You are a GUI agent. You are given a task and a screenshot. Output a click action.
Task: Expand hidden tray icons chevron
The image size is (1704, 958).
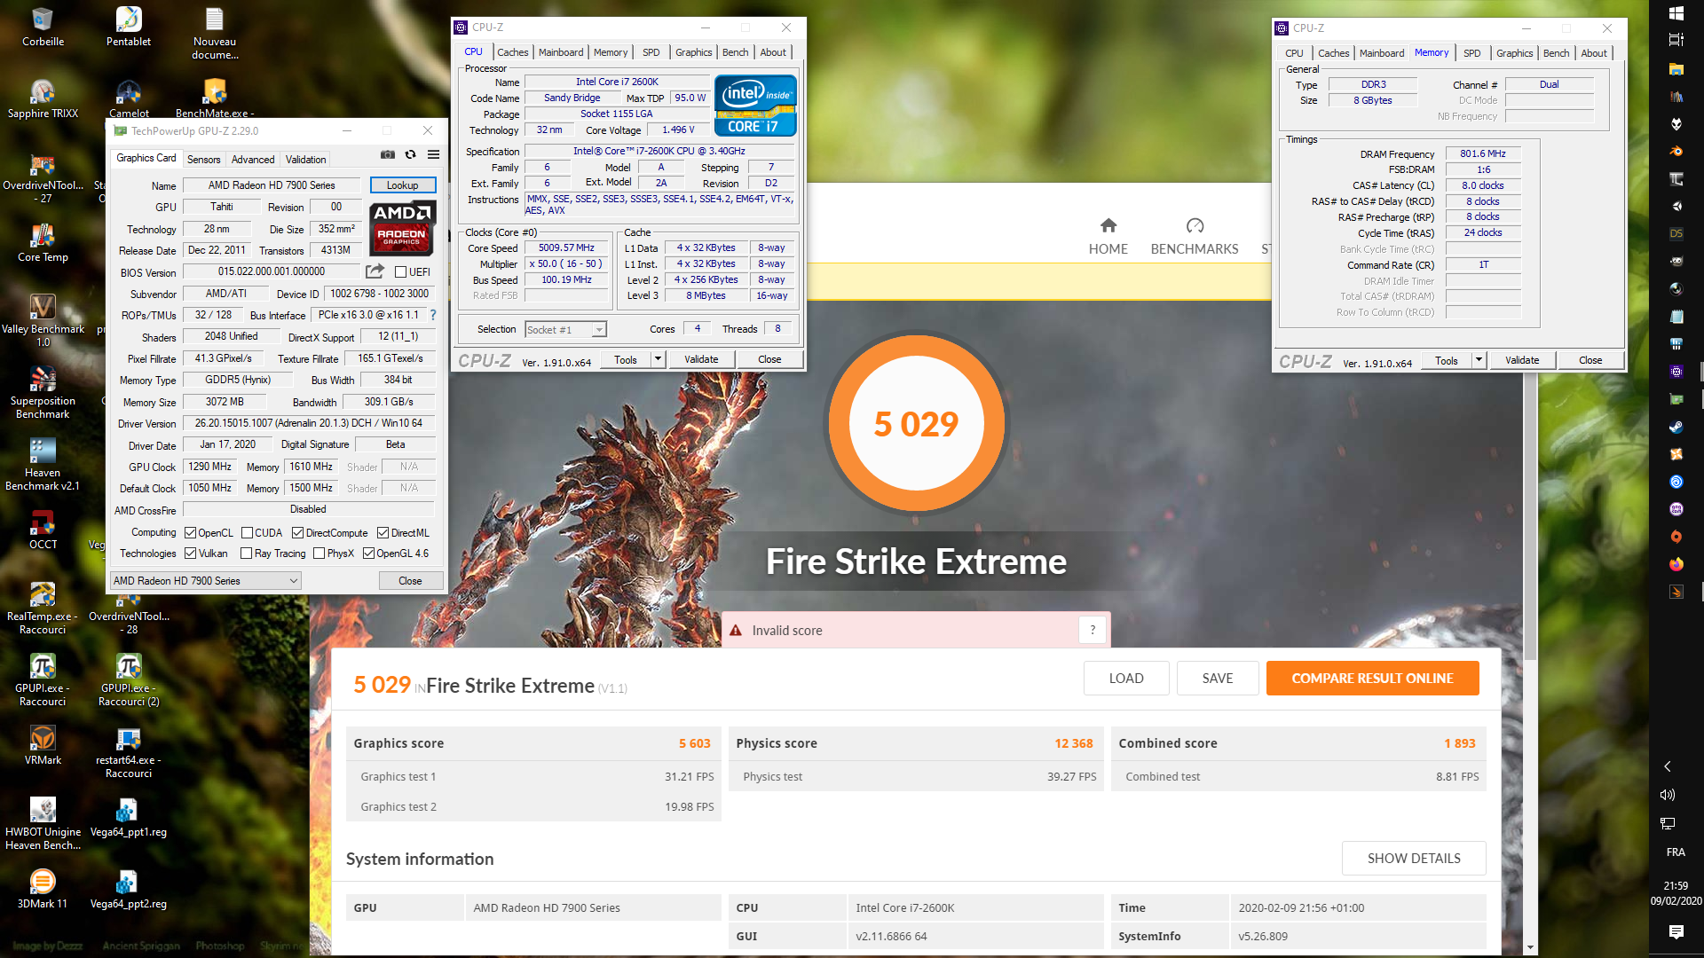coord(1668,766)
